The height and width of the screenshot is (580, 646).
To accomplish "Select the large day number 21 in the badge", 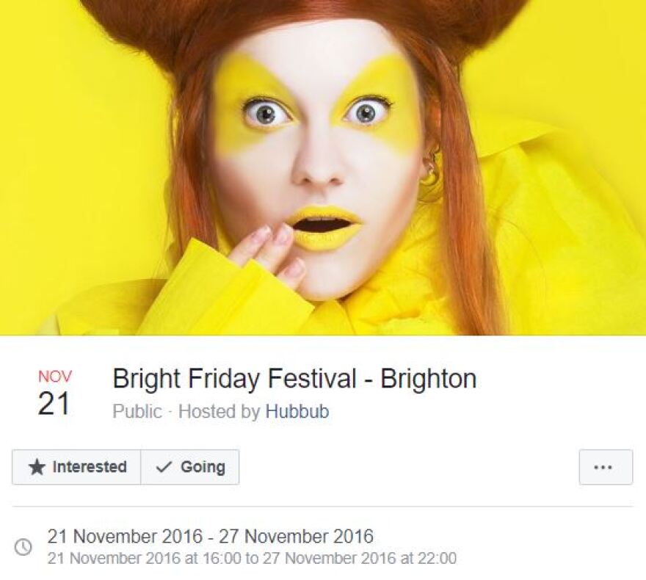I will [54, 404].
